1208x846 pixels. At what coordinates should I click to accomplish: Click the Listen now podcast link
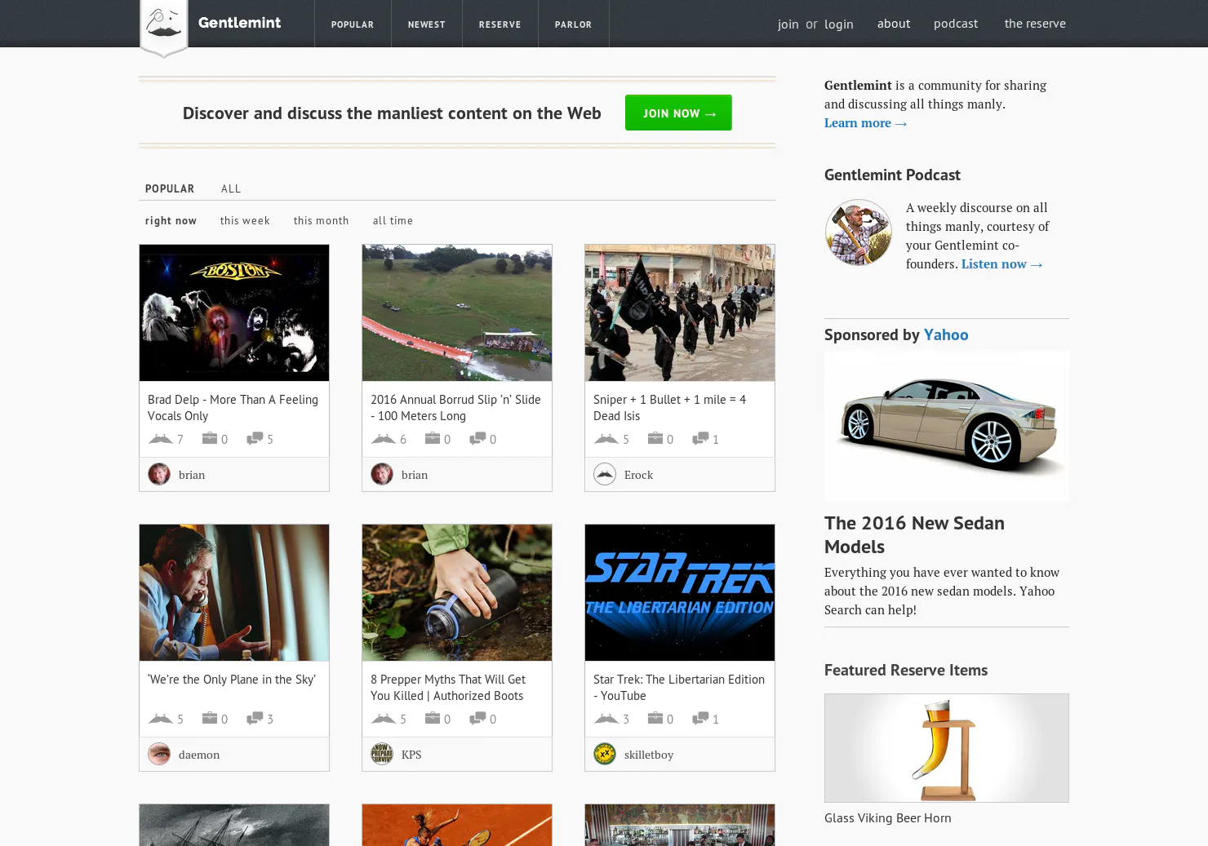(1001, 264)
